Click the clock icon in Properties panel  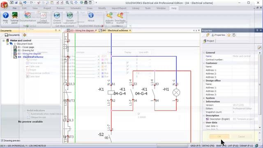point(234,35)
